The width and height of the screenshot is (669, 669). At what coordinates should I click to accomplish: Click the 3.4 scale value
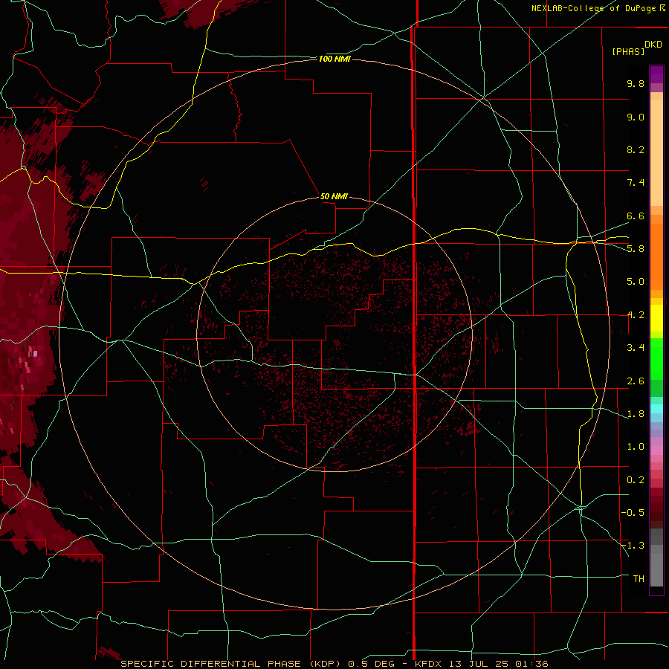pos(636,348)
